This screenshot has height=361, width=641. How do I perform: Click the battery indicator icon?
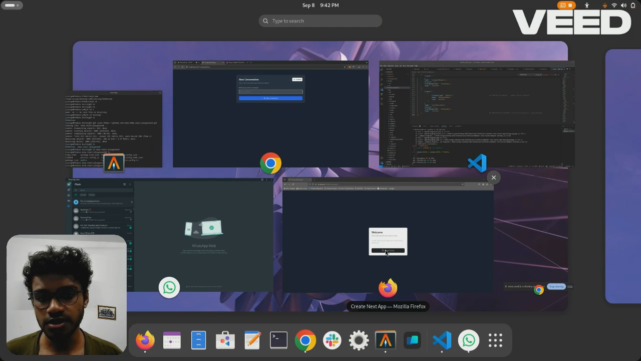(x=632, y=5)
